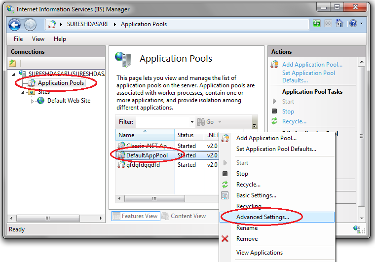Expand the Default Web Site node

(x=32, y=101)
